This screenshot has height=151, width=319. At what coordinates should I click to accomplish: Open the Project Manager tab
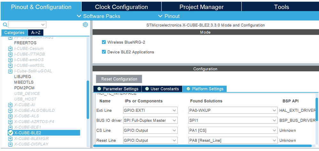[201, 7]
